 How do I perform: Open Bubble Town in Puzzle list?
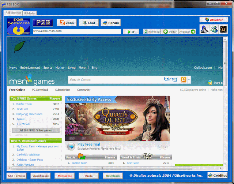[79, 163]
